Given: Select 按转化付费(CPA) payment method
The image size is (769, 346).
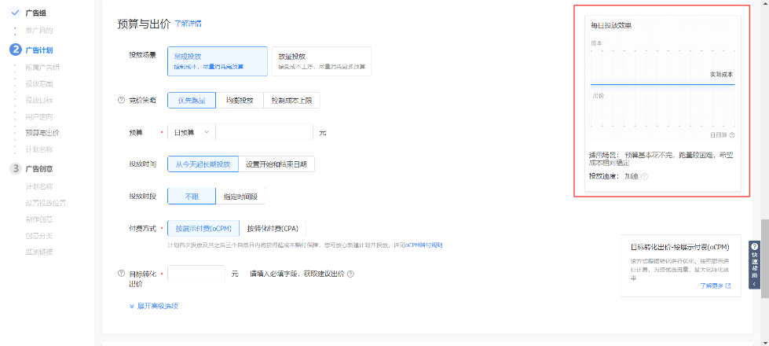Looking at the screenshot, I should (x=273, y=228).
